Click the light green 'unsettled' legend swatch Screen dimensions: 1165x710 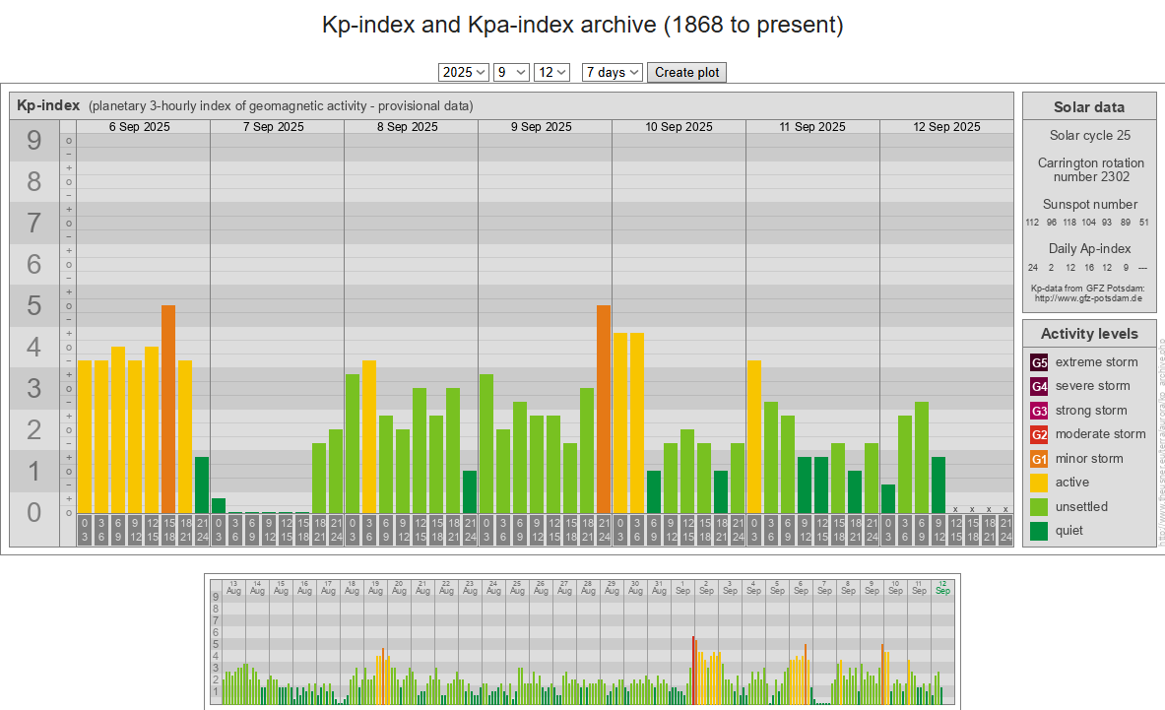(1039, 507)
